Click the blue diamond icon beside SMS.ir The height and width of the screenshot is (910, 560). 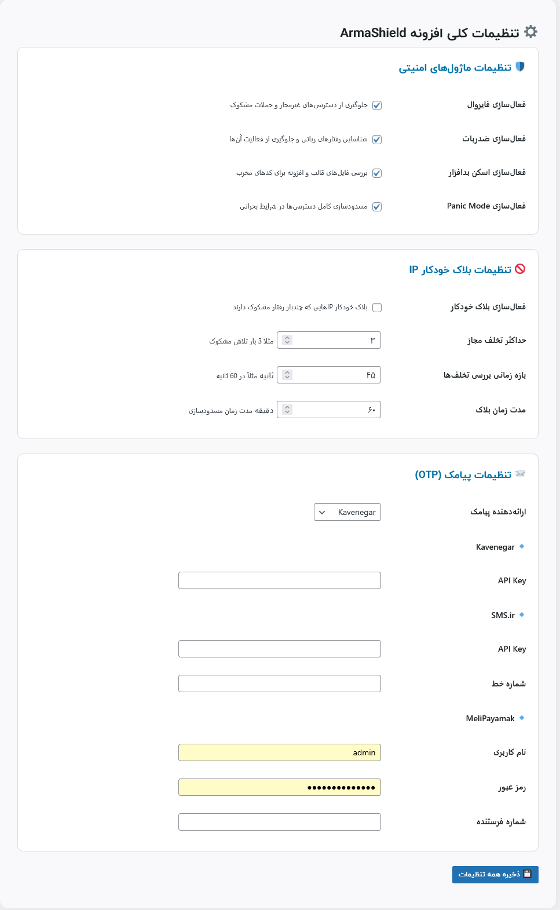tap(522, 615)
